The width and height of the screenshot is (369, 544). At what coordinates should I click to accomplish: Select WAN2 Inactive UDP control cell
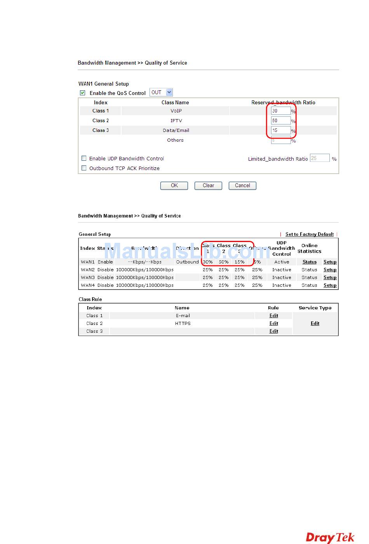(282, 270)
